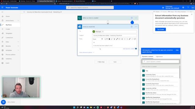Insert a hyperlink in the email body
This screenshot has height=109, width=195.
pos(129,39)
